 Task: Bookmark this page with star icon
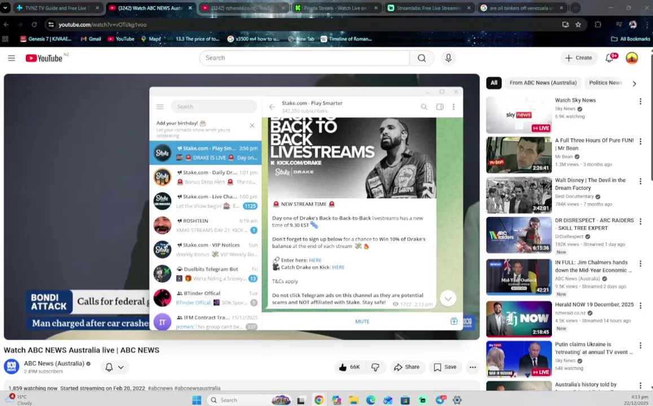click(x=578, y=25)
